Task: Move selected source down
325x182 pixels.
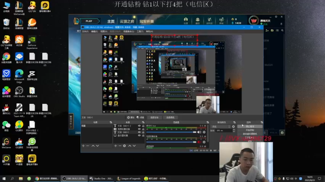Action: tap(134, 146)
